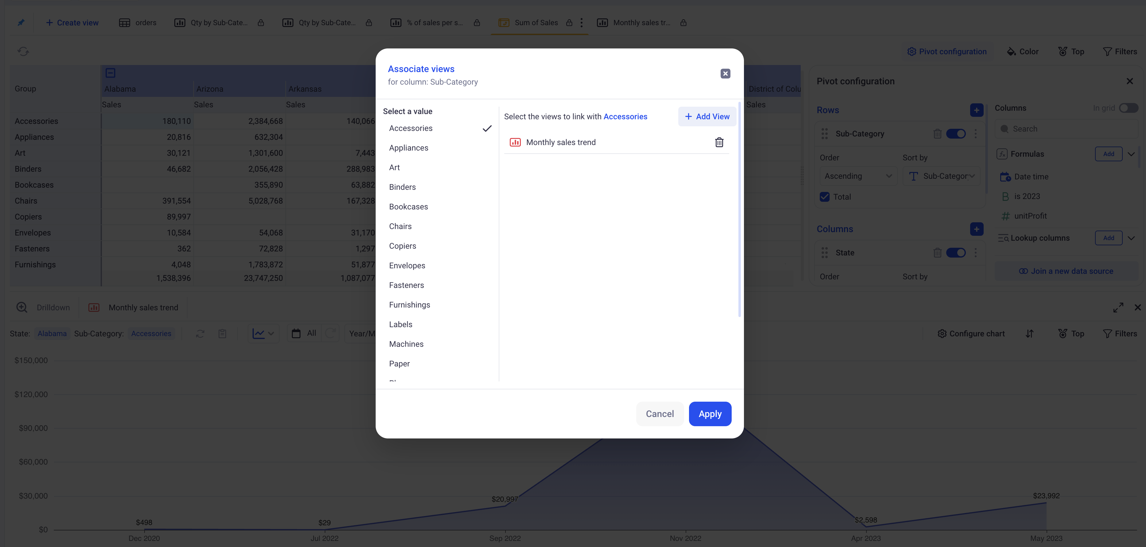
Task: Expand the bottom chart panel fullscreen
Action: pos(1118,308)
